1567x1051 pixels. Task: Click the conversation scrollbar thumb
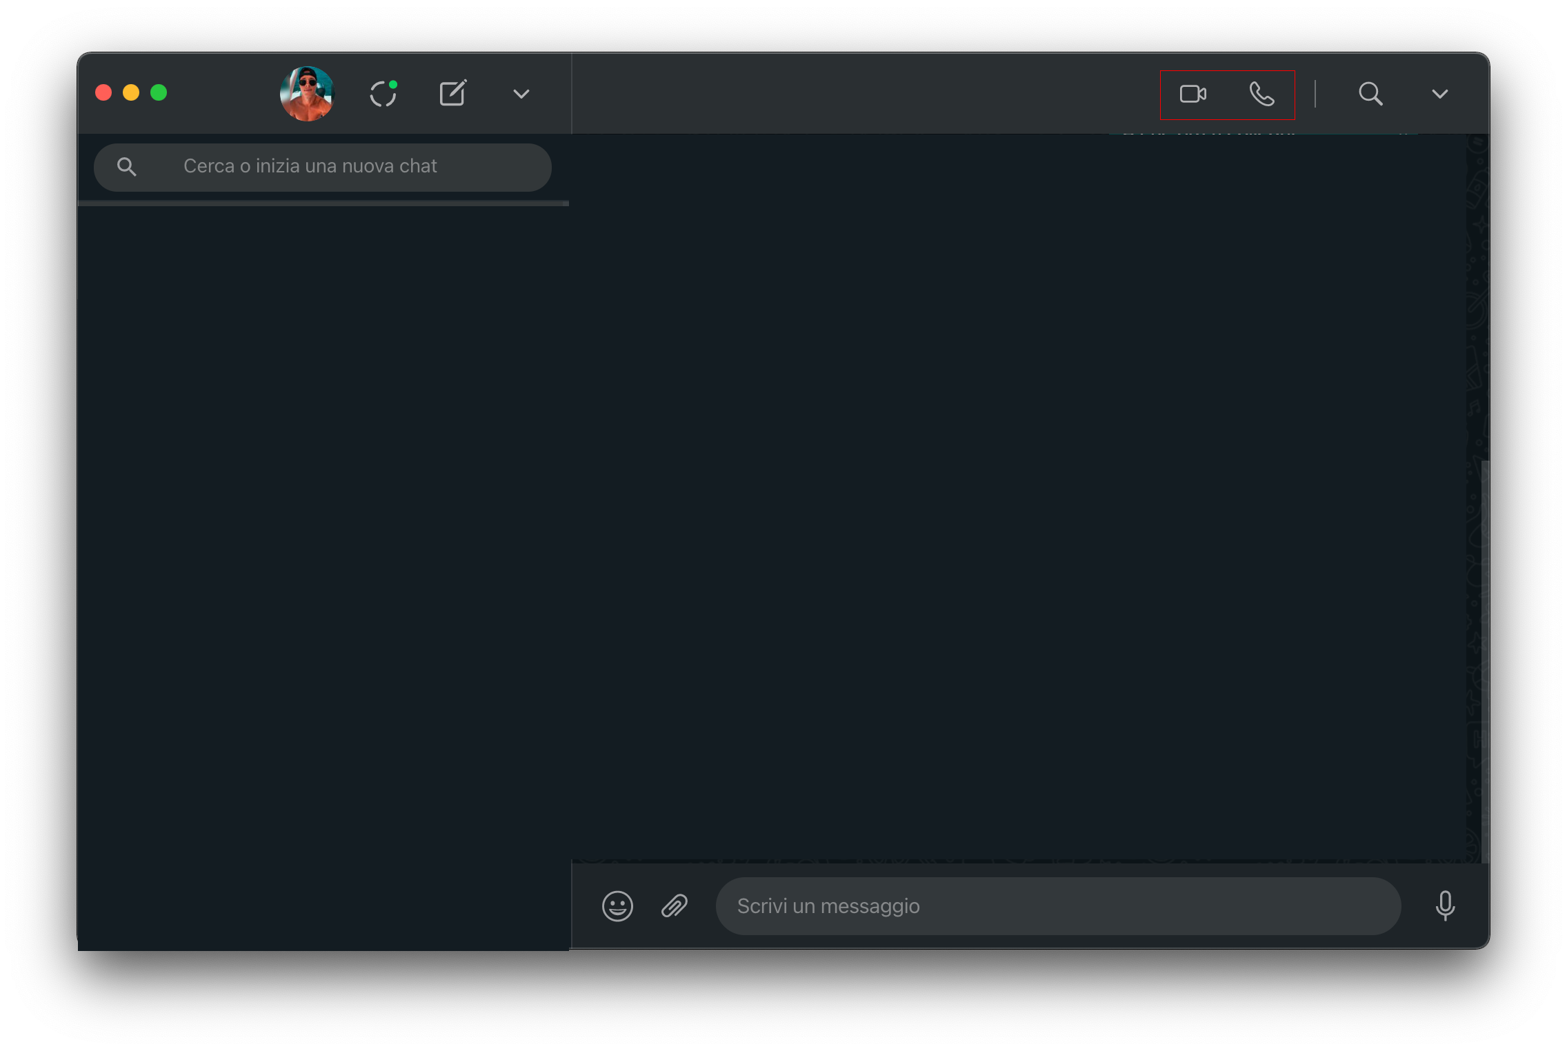(1484, 661)
